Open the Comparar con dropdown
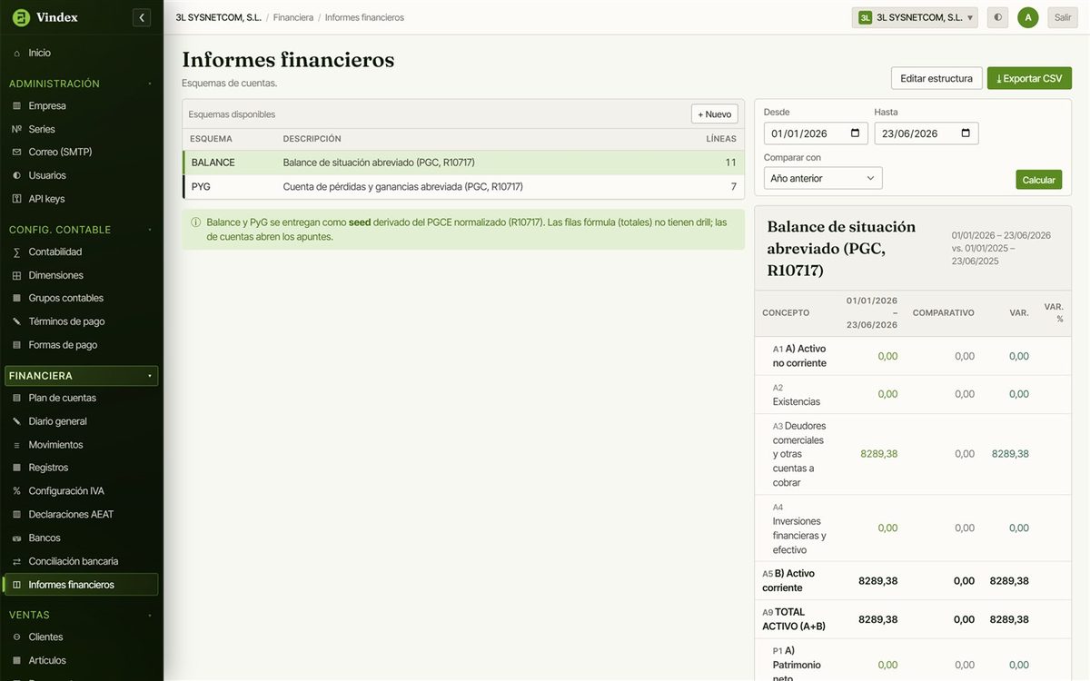The image size is (1090, 681). coord(823,178)
